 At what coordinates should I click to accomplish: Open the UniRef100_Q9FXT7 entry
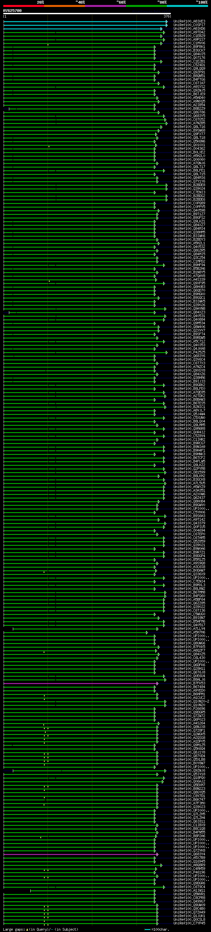pos(189,134)
